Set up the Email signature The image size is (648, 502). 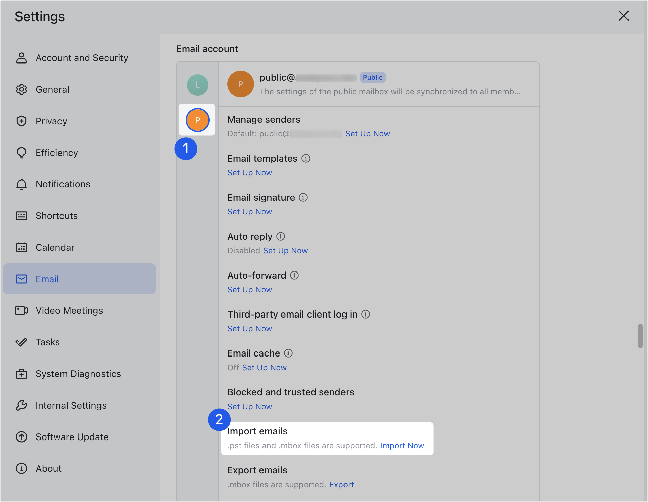coord(249,211)
